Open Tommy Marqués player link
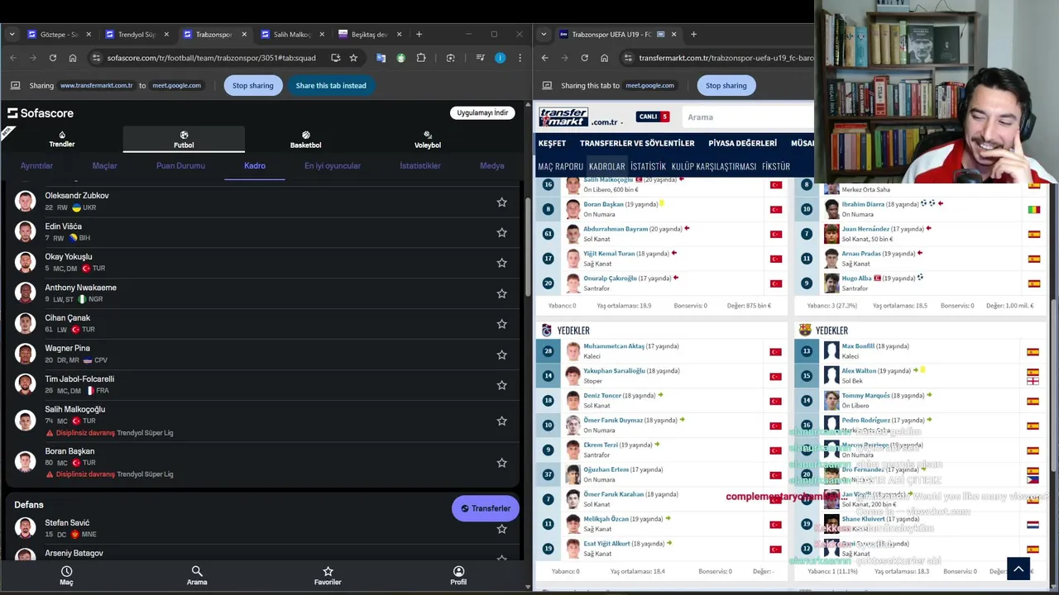 point(865,395)
